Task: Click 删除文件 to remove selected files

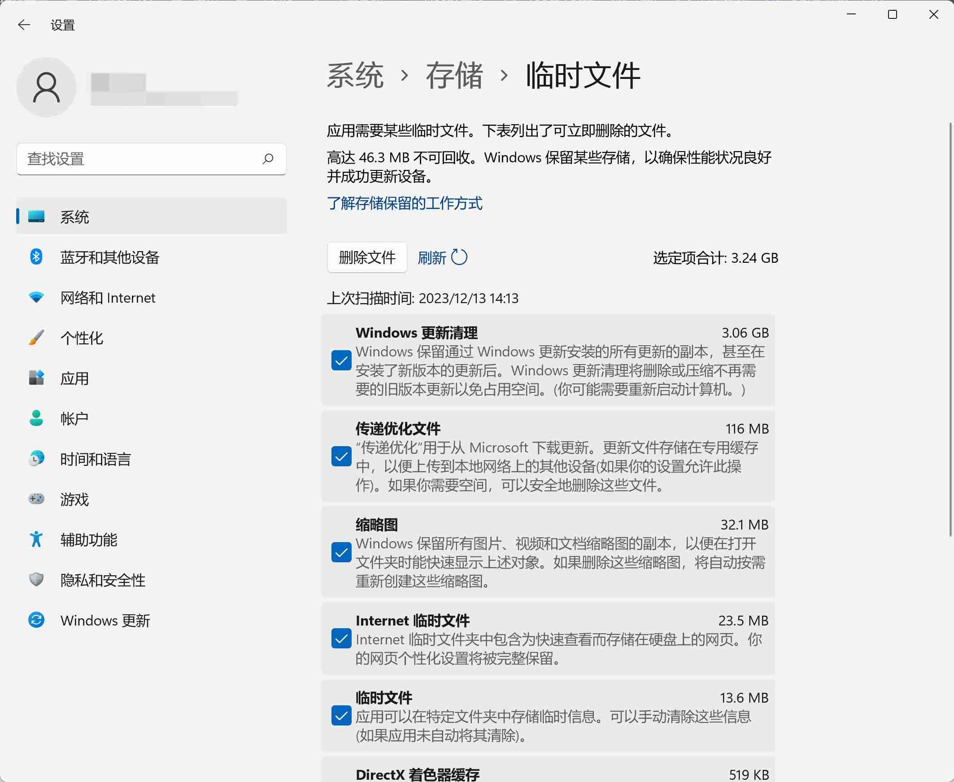Action: (366, 257)
